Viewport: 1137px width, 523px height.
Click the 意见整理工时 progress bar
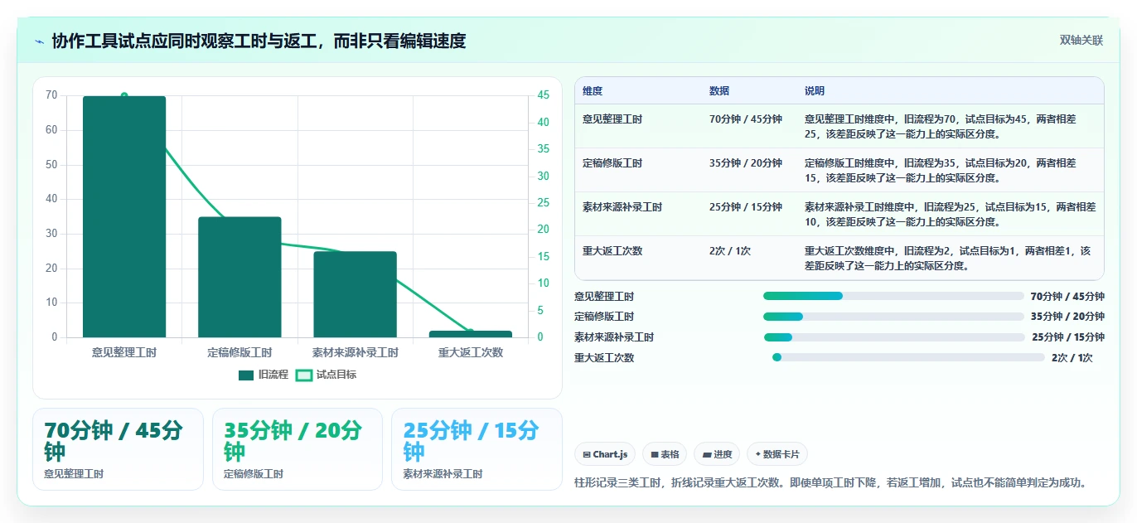[x=893, y=296]
